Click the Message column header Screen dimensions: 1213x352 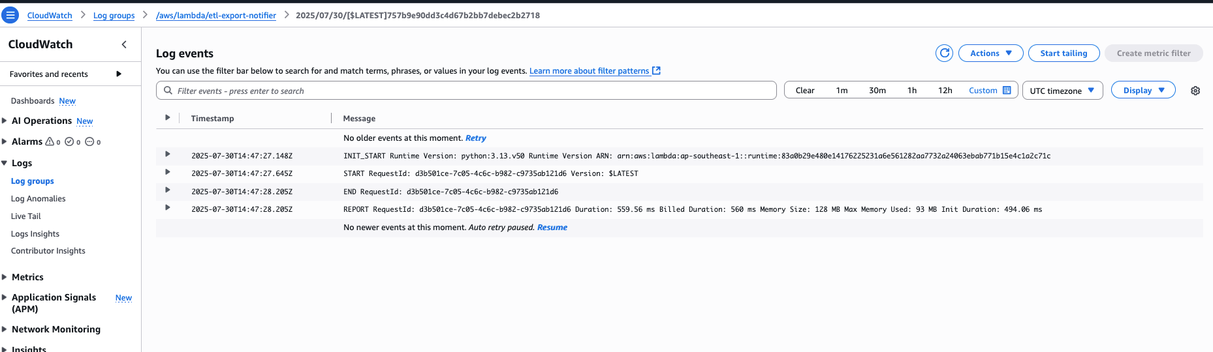(359, 119)
